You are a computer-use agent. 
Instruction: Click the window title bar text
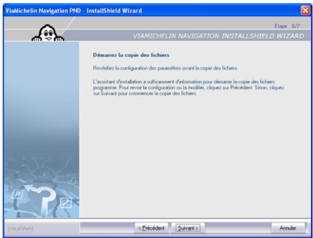pyautogui.click(x=74, y=10)
